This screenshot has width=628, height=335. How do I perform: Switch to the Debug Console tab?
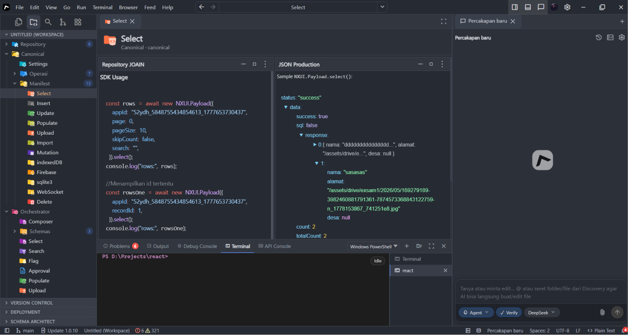pyautogui.click(x=197, y=246)
